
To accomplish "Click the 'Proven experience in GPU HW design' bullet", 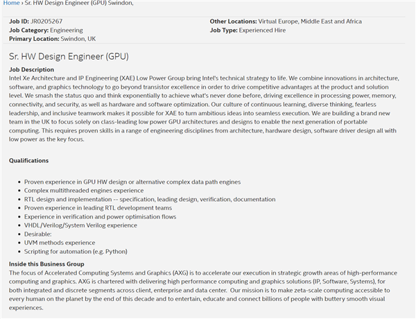I will click(x=132, y=182).
